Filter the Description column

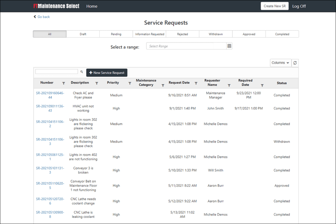[x=97, y=83]
